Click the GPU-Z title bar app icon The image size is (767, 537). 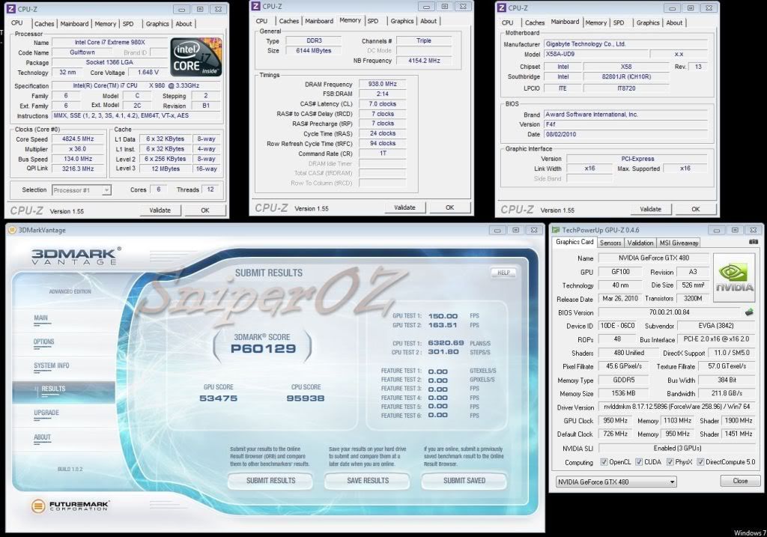click(556, 229)
